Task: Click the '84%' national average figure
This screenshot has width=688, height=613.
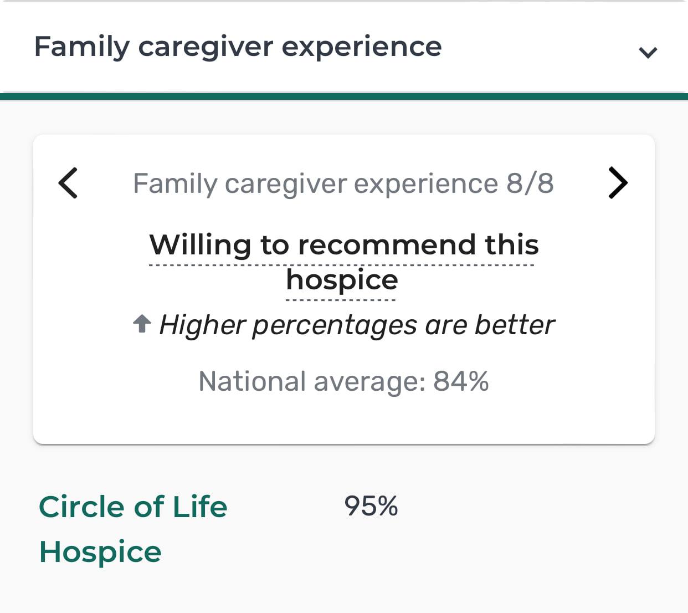Action: [x=461, y=381]
